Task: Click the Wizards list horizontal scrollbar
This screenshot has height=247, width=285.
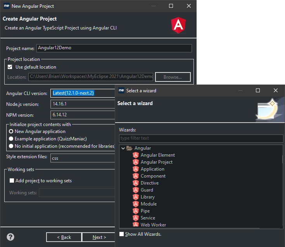Action: [x=189, y=228]
